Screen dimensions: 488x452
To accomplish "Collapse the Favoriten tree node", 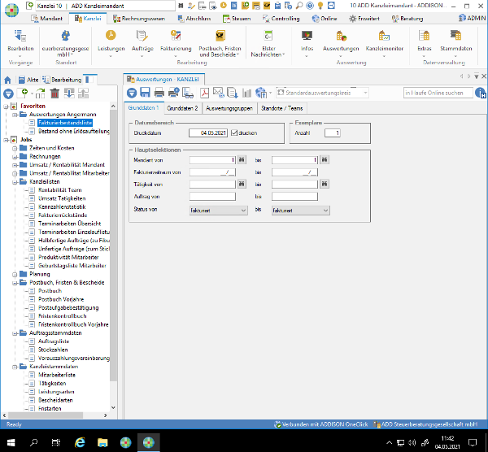I will pos(6,106).
